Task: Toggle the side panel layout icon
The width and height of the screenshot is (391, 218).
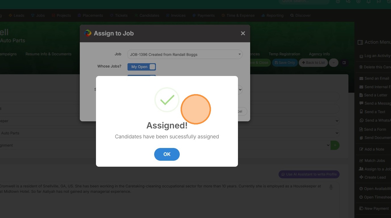Action: coord(344,63)
